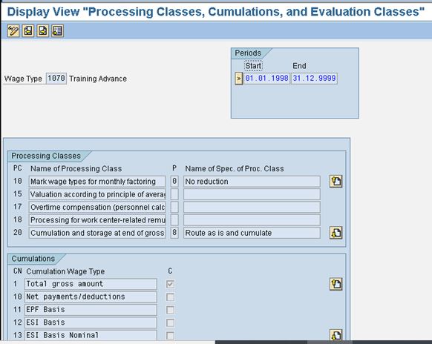Toggle the Total gross amount checkbox
Image resolution: width=432 pixels, height=344 pixels.
coord(170,284)
